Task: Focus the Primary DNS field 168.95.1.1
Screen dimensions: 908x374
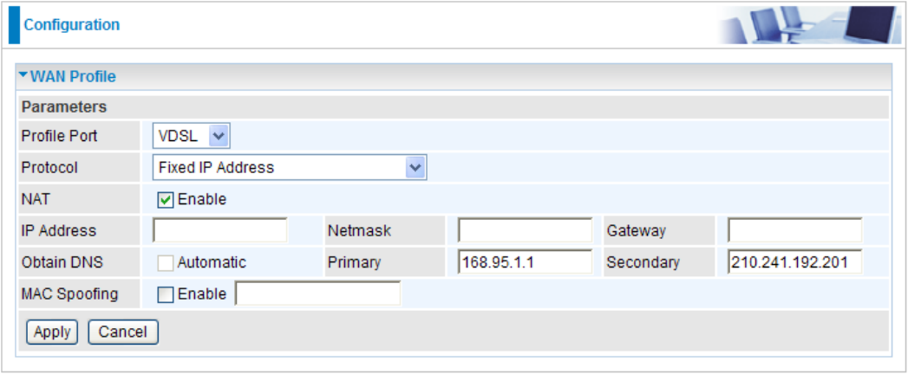Action: pos(526,262)
